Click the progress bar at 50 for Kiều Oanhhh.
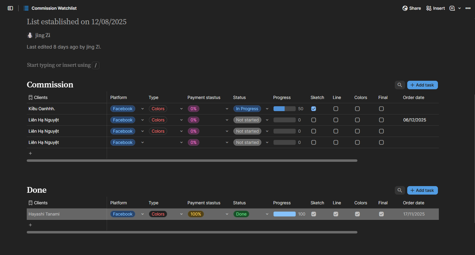Screen dimensions: 475x255 [x=284, y=109]
